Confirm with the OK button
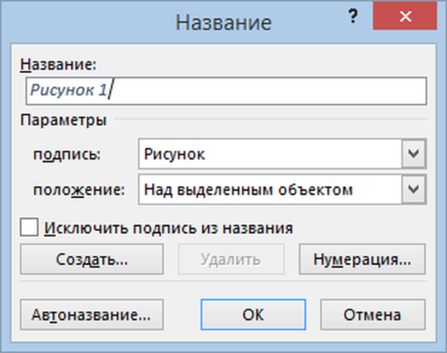447x353 pixels. (x=253, y=314)
